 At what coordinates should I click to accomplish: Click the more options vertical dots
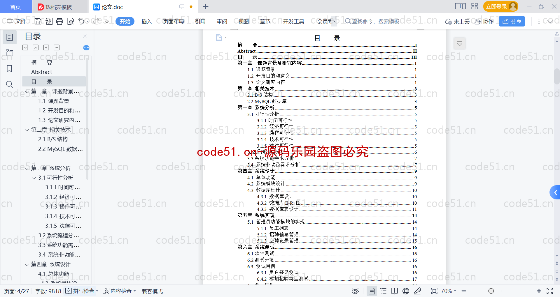point(539,21)
